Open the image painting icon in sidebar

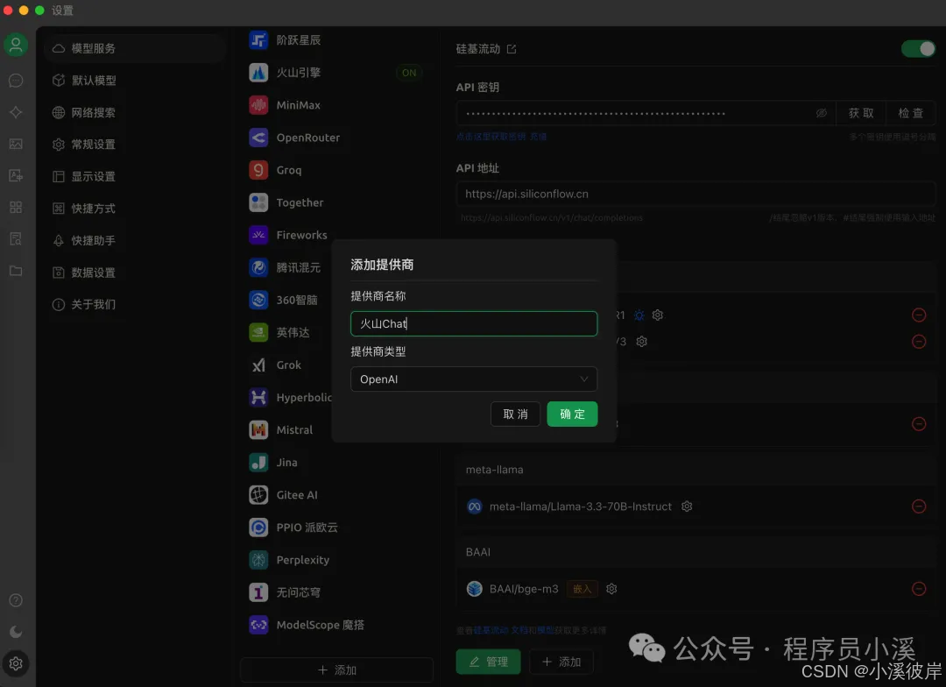pyautogui.click(x=16, y=144)
